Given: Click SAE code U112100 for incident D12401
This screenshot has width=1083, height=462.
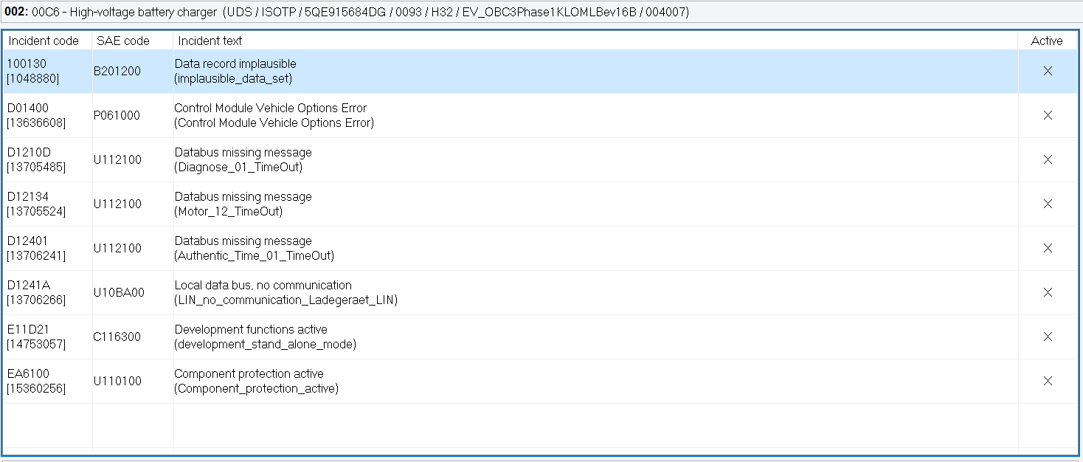Looking at the screenshot, I should point(117,248).
